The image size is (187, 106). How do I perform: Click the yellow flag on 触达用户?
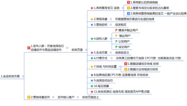[x=117, y=36]
